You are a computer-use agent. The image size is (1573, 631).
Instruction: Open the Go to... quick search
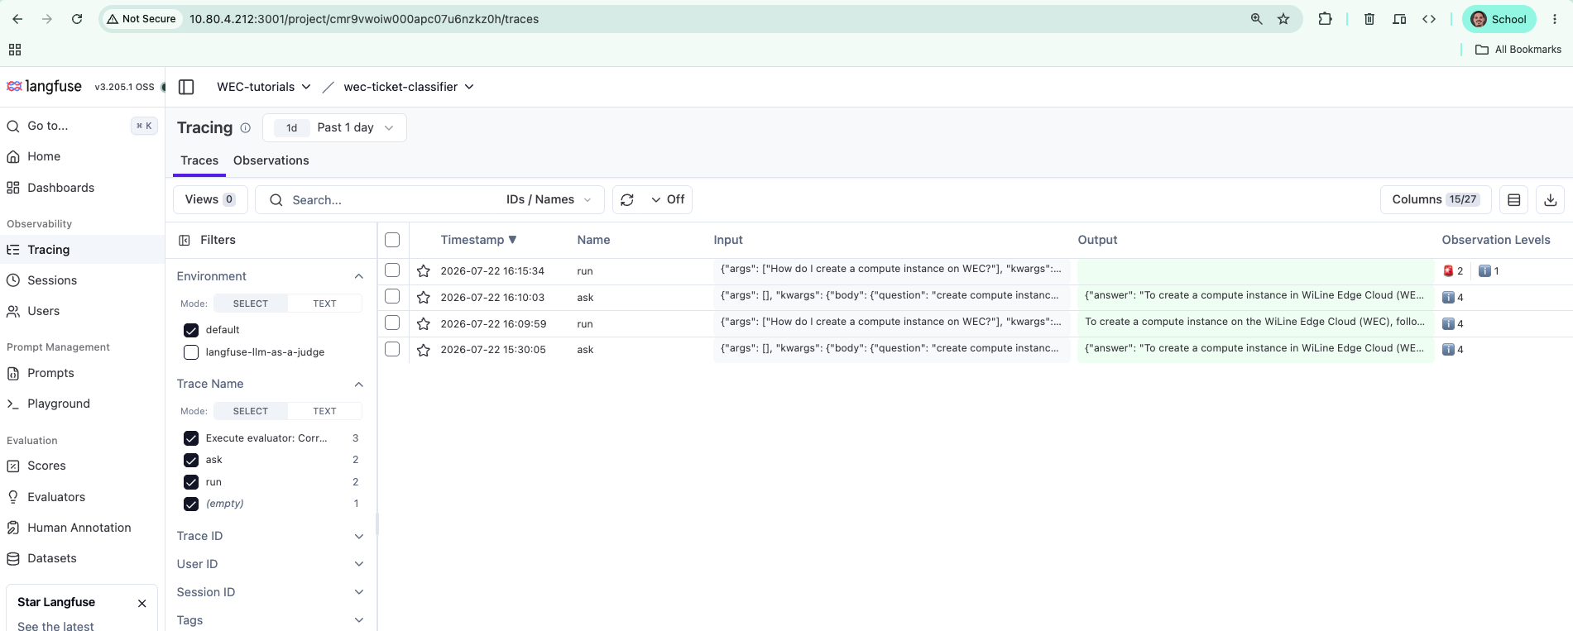point(82,126)
